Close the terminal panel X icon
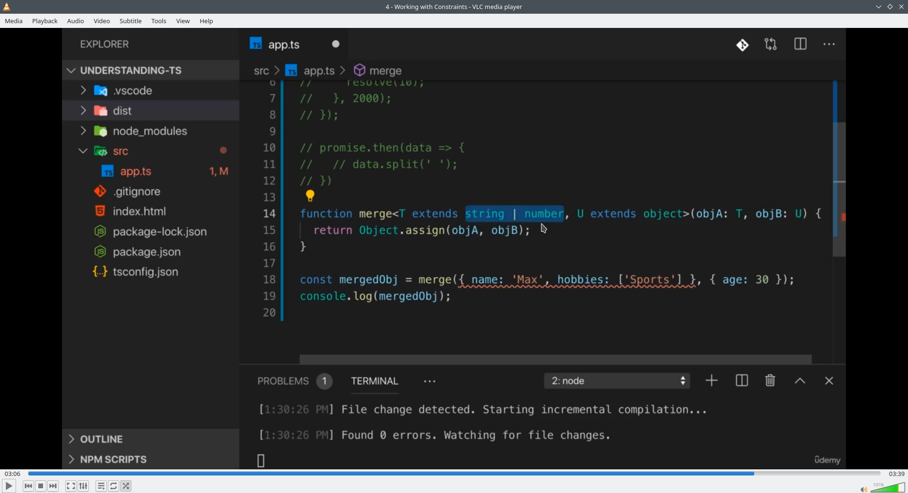Screen dimensions: 908x493 point(829,381)
